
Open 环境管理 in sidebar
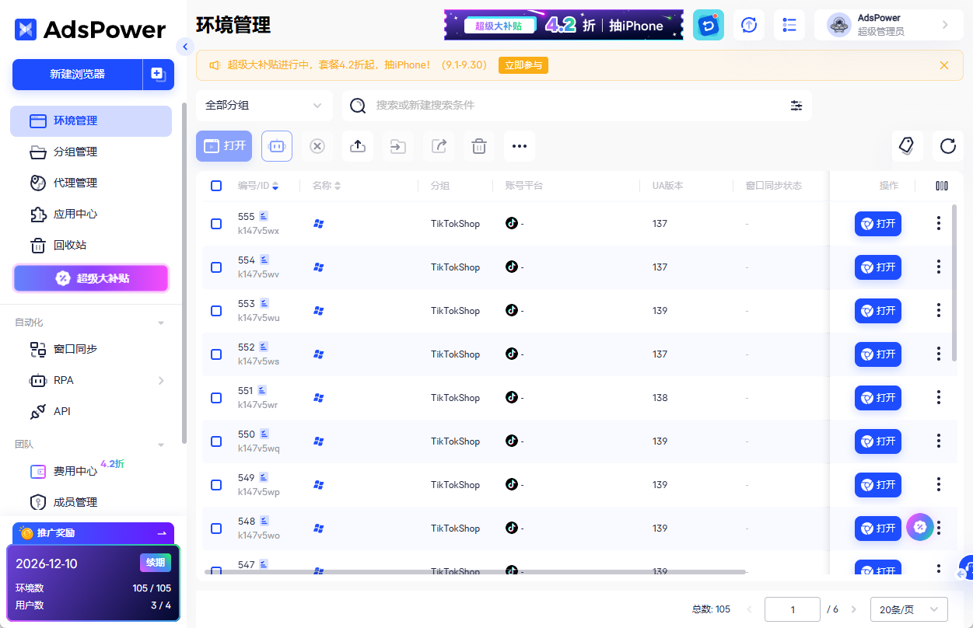click(x=91, y=121)
